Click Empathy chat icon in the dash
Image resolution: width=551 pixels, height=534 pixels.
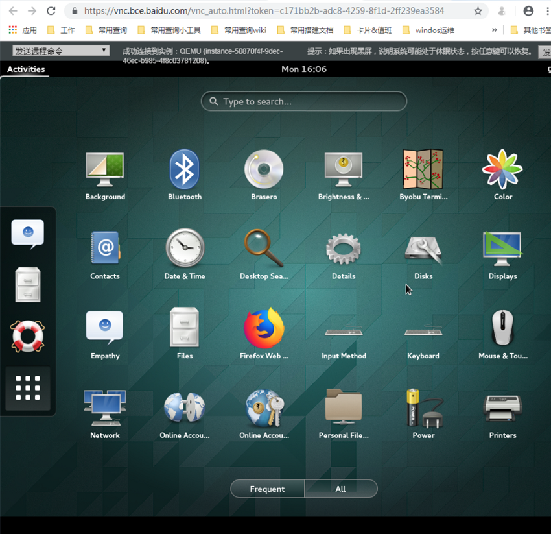click(28, 234)
